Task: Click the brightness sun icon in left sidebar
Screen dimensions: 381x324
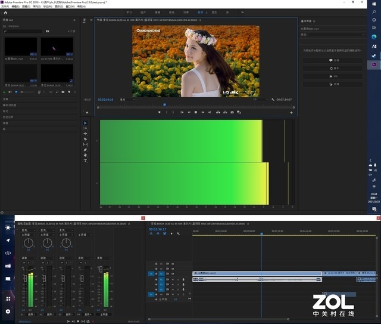Action: [x=8, y=227]
